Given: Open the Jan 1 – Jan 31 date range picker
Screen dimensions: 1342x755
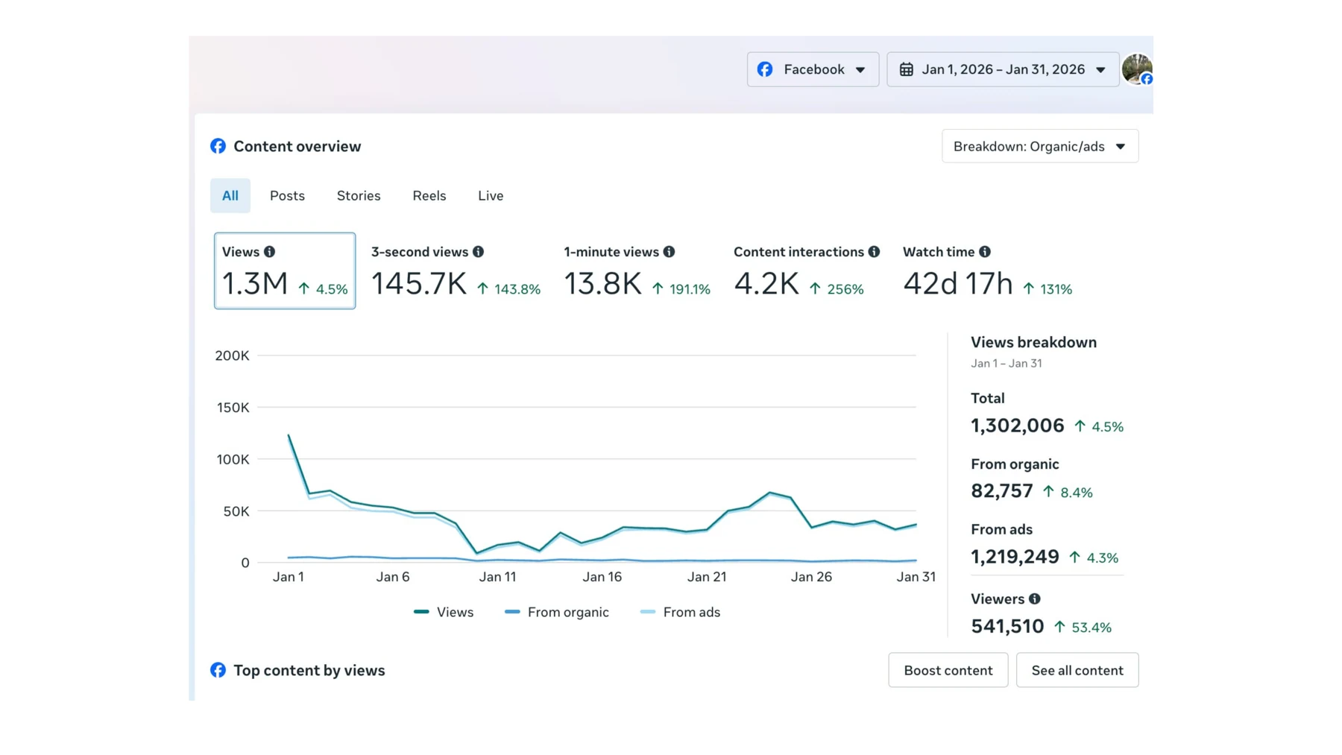Looking at the screenshot, I should coord(1003,69).
